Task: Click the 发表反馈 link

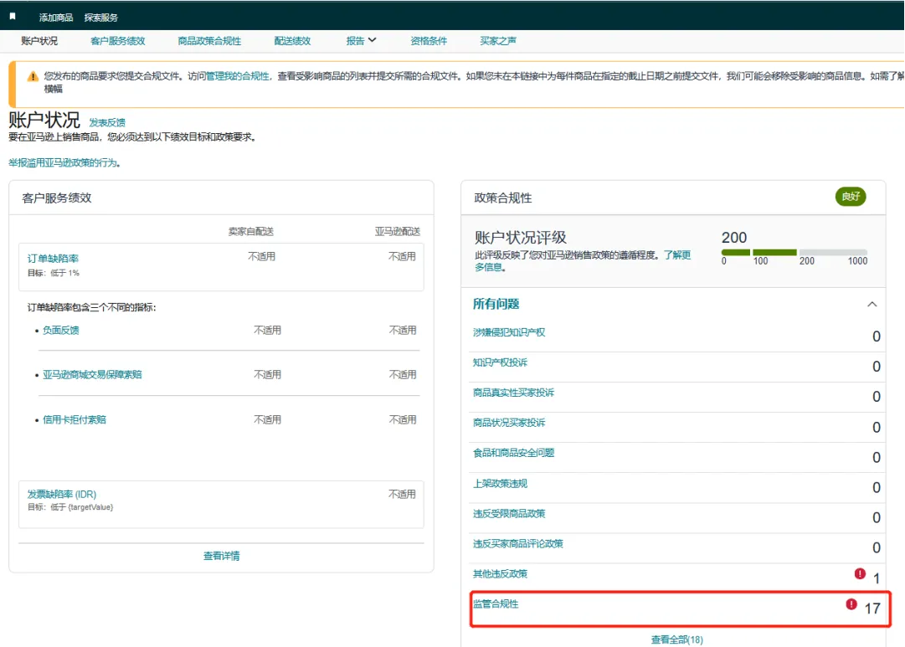Action: click(x=107, y=122)
